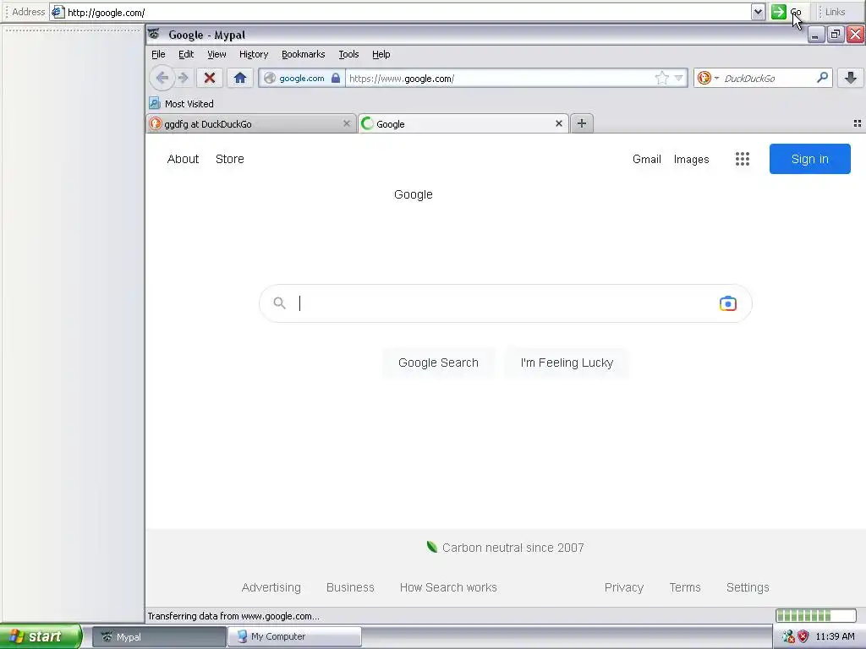
Task: Click the Mypal raccoon title bar icon
Action: click(154, 34)
